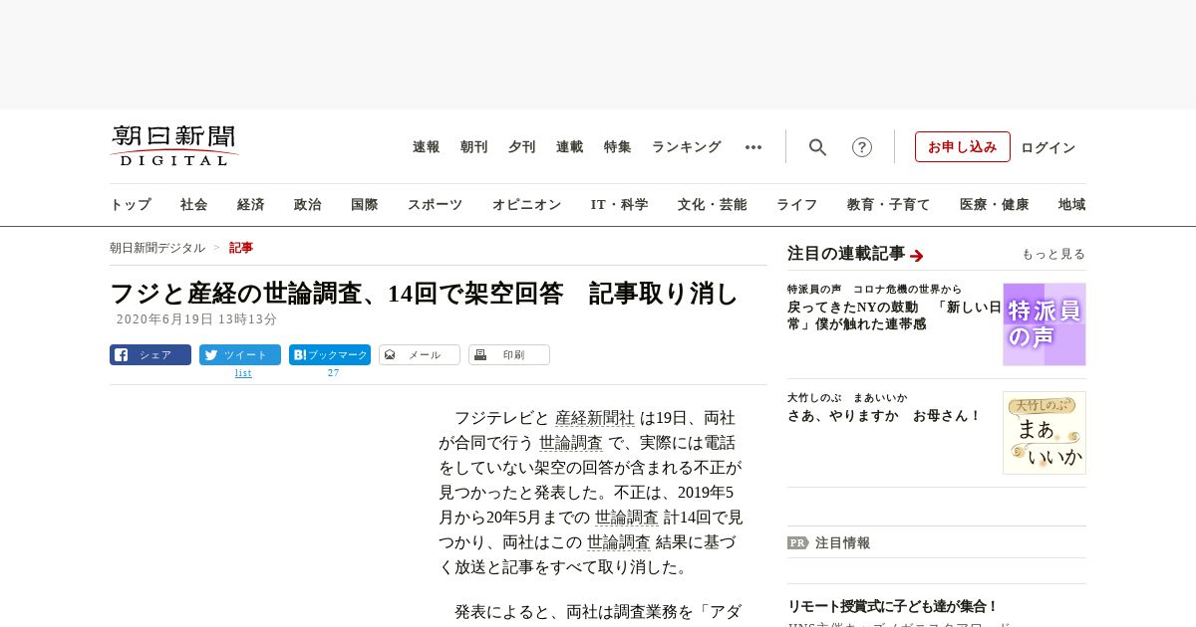Open the search magnifier icon

(817, 147)
